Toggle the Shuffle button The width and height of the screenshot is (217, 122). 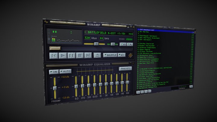pos(110,55)
